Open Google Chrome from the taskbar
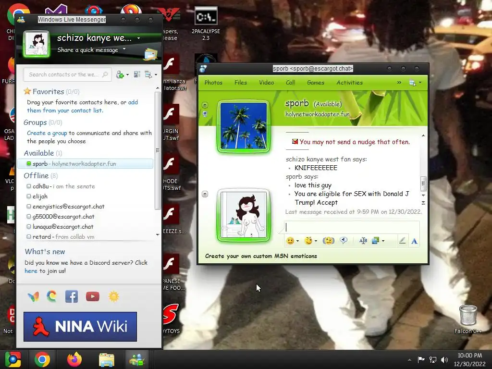 point(42,359)
